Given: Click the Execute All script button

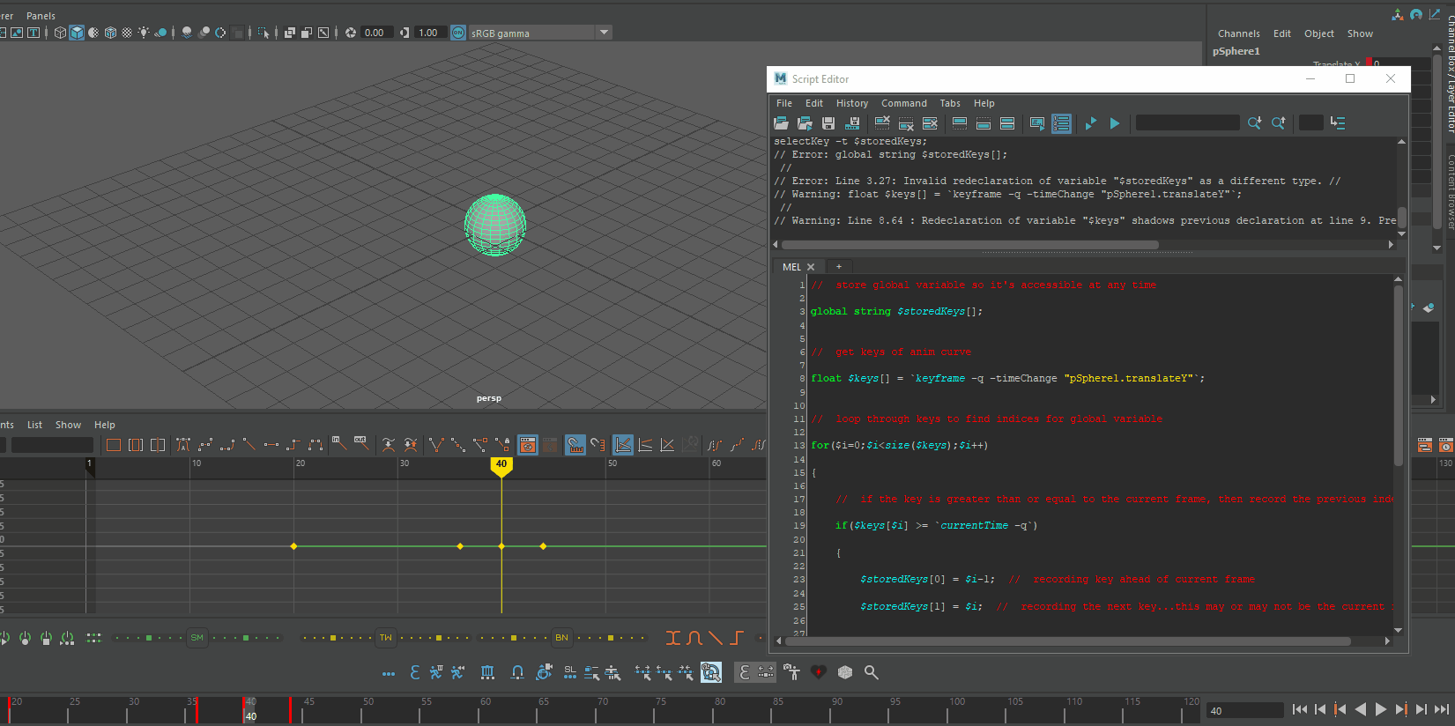Looking at the screenshot, I should pos(1091,123).
